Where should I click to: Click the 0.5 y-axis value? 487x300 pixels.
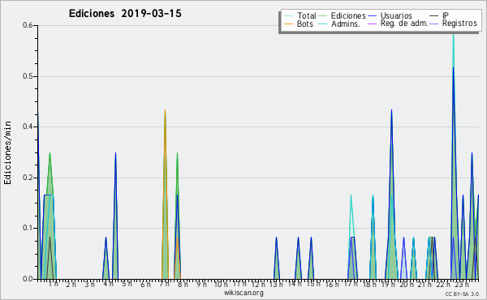(x=28, y=76)
